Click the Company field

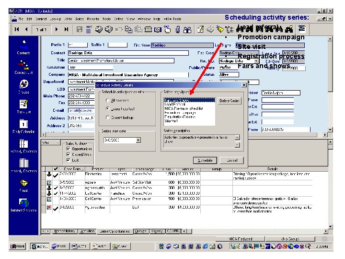pos(128,75)
